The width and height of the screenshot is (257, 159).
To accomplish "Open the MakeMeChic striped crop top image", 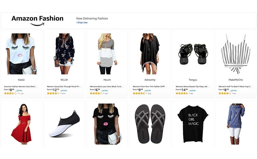I will point(236,53).
